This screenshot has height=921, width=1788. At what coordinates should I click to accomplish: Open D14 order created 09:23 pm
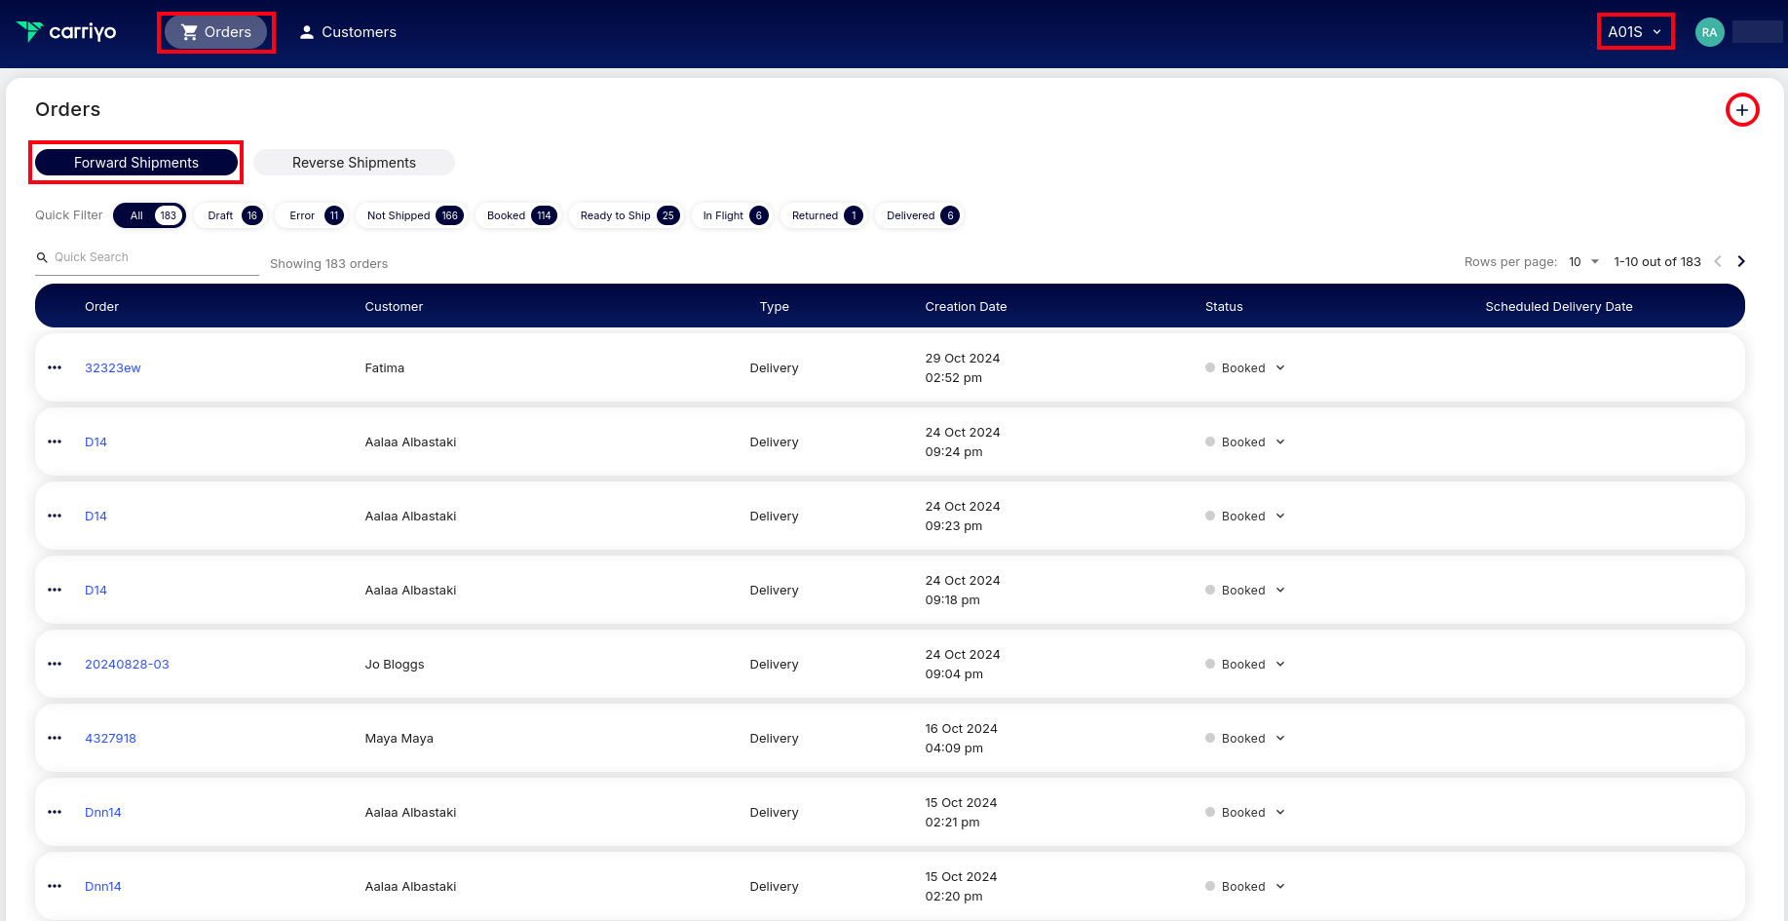(95, 516)
